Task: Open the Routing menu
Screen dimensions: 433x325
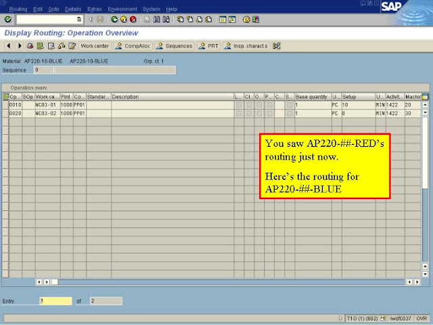Action: click(18, 9)
